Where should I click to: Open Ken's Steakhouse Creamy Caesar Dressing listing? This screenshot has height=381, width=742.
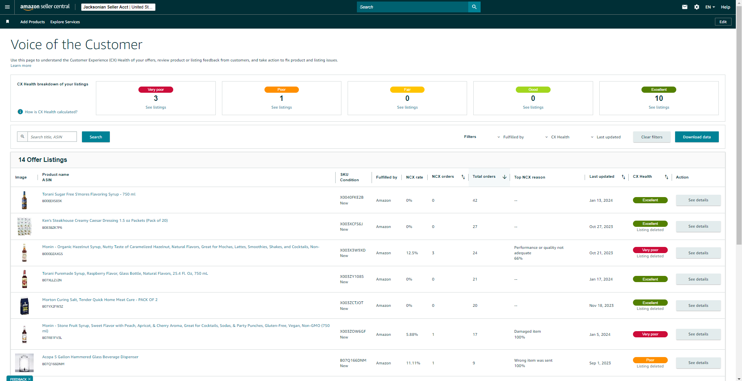(x=105, y=221)
